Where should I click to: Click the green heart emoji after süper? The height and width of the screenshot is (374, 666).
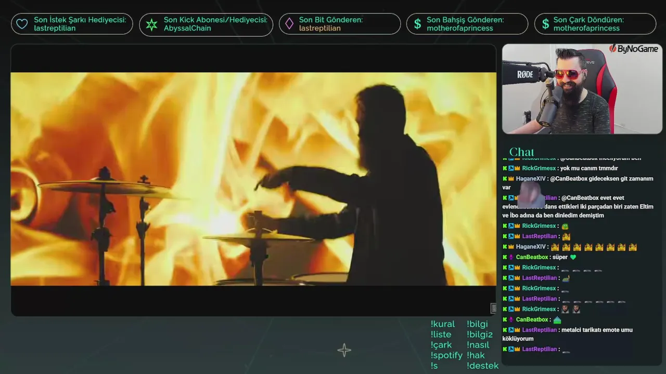tap(573, 257)
